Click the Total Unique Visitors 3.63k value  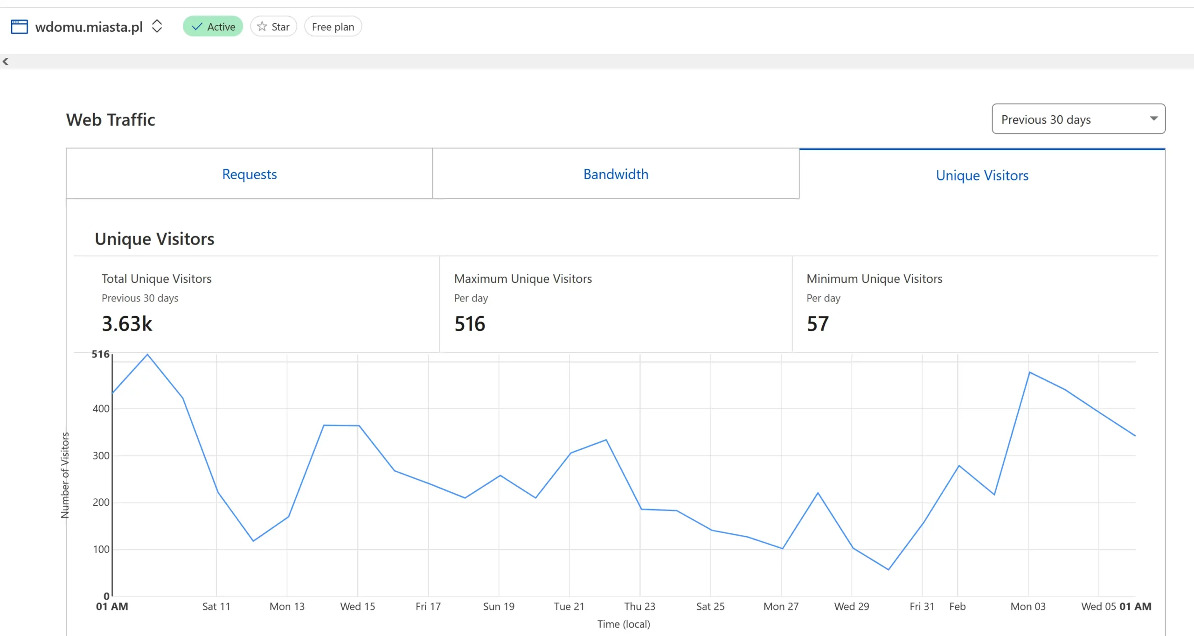coord(127,324)
